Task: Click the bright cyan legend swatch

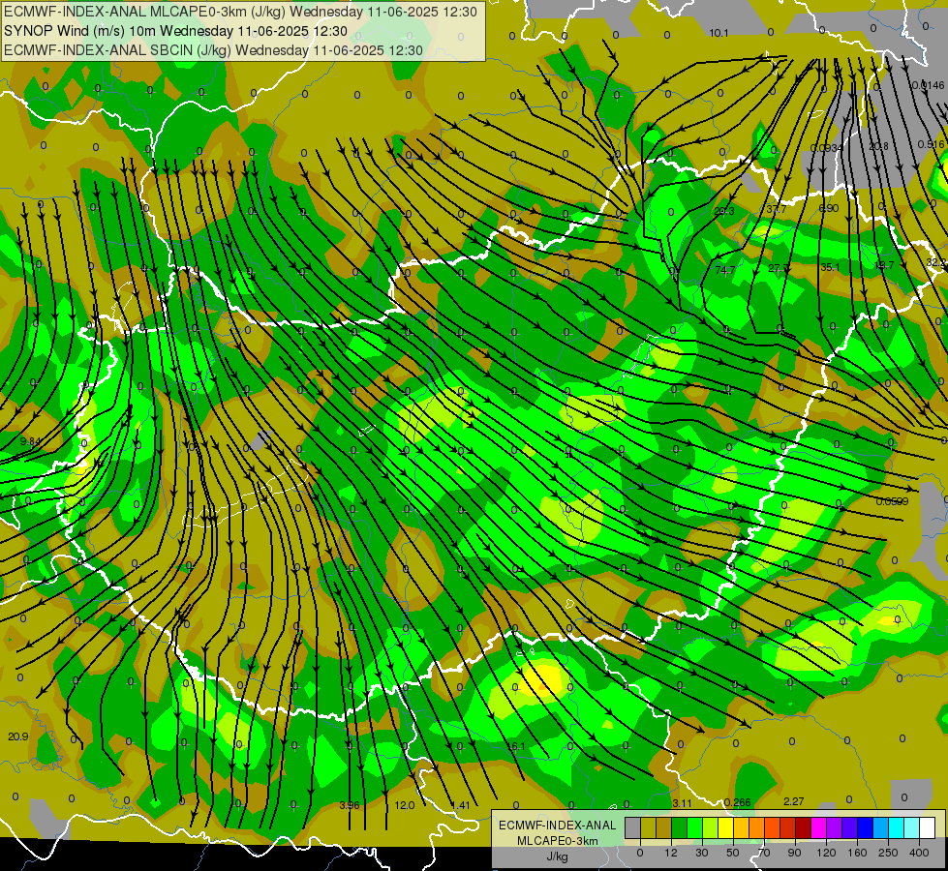Action: [x=897, y=827]
